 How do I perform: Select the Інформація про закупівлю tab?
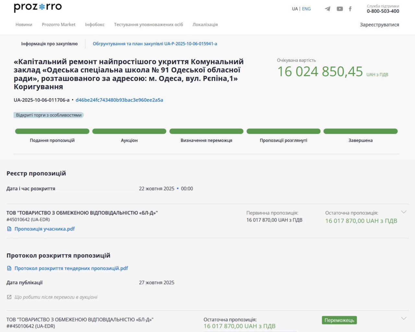click(49, 43)
